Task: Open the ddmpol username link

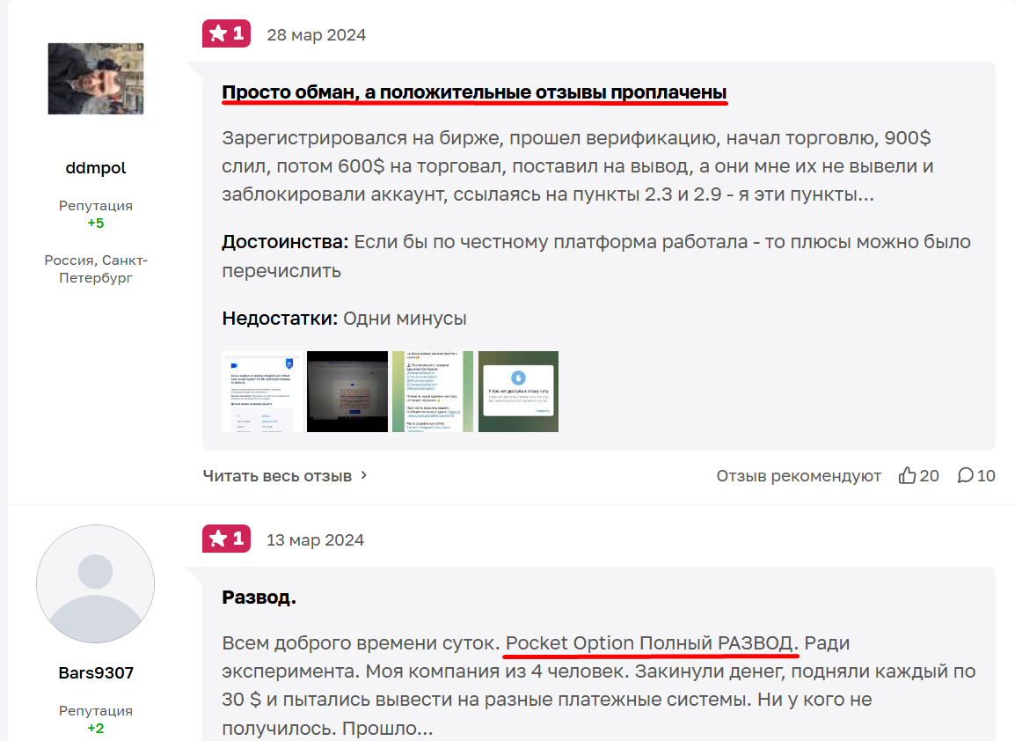Action: [x=96, y=168]
